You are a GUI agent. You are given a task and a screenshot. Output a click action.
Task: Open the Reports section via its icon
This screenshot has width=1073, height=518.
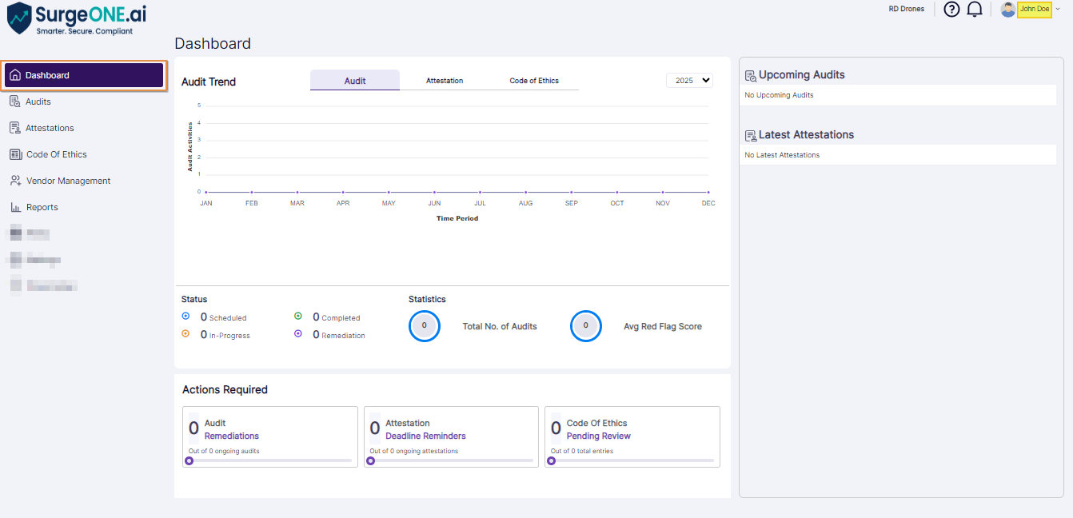tap(15, 206)
